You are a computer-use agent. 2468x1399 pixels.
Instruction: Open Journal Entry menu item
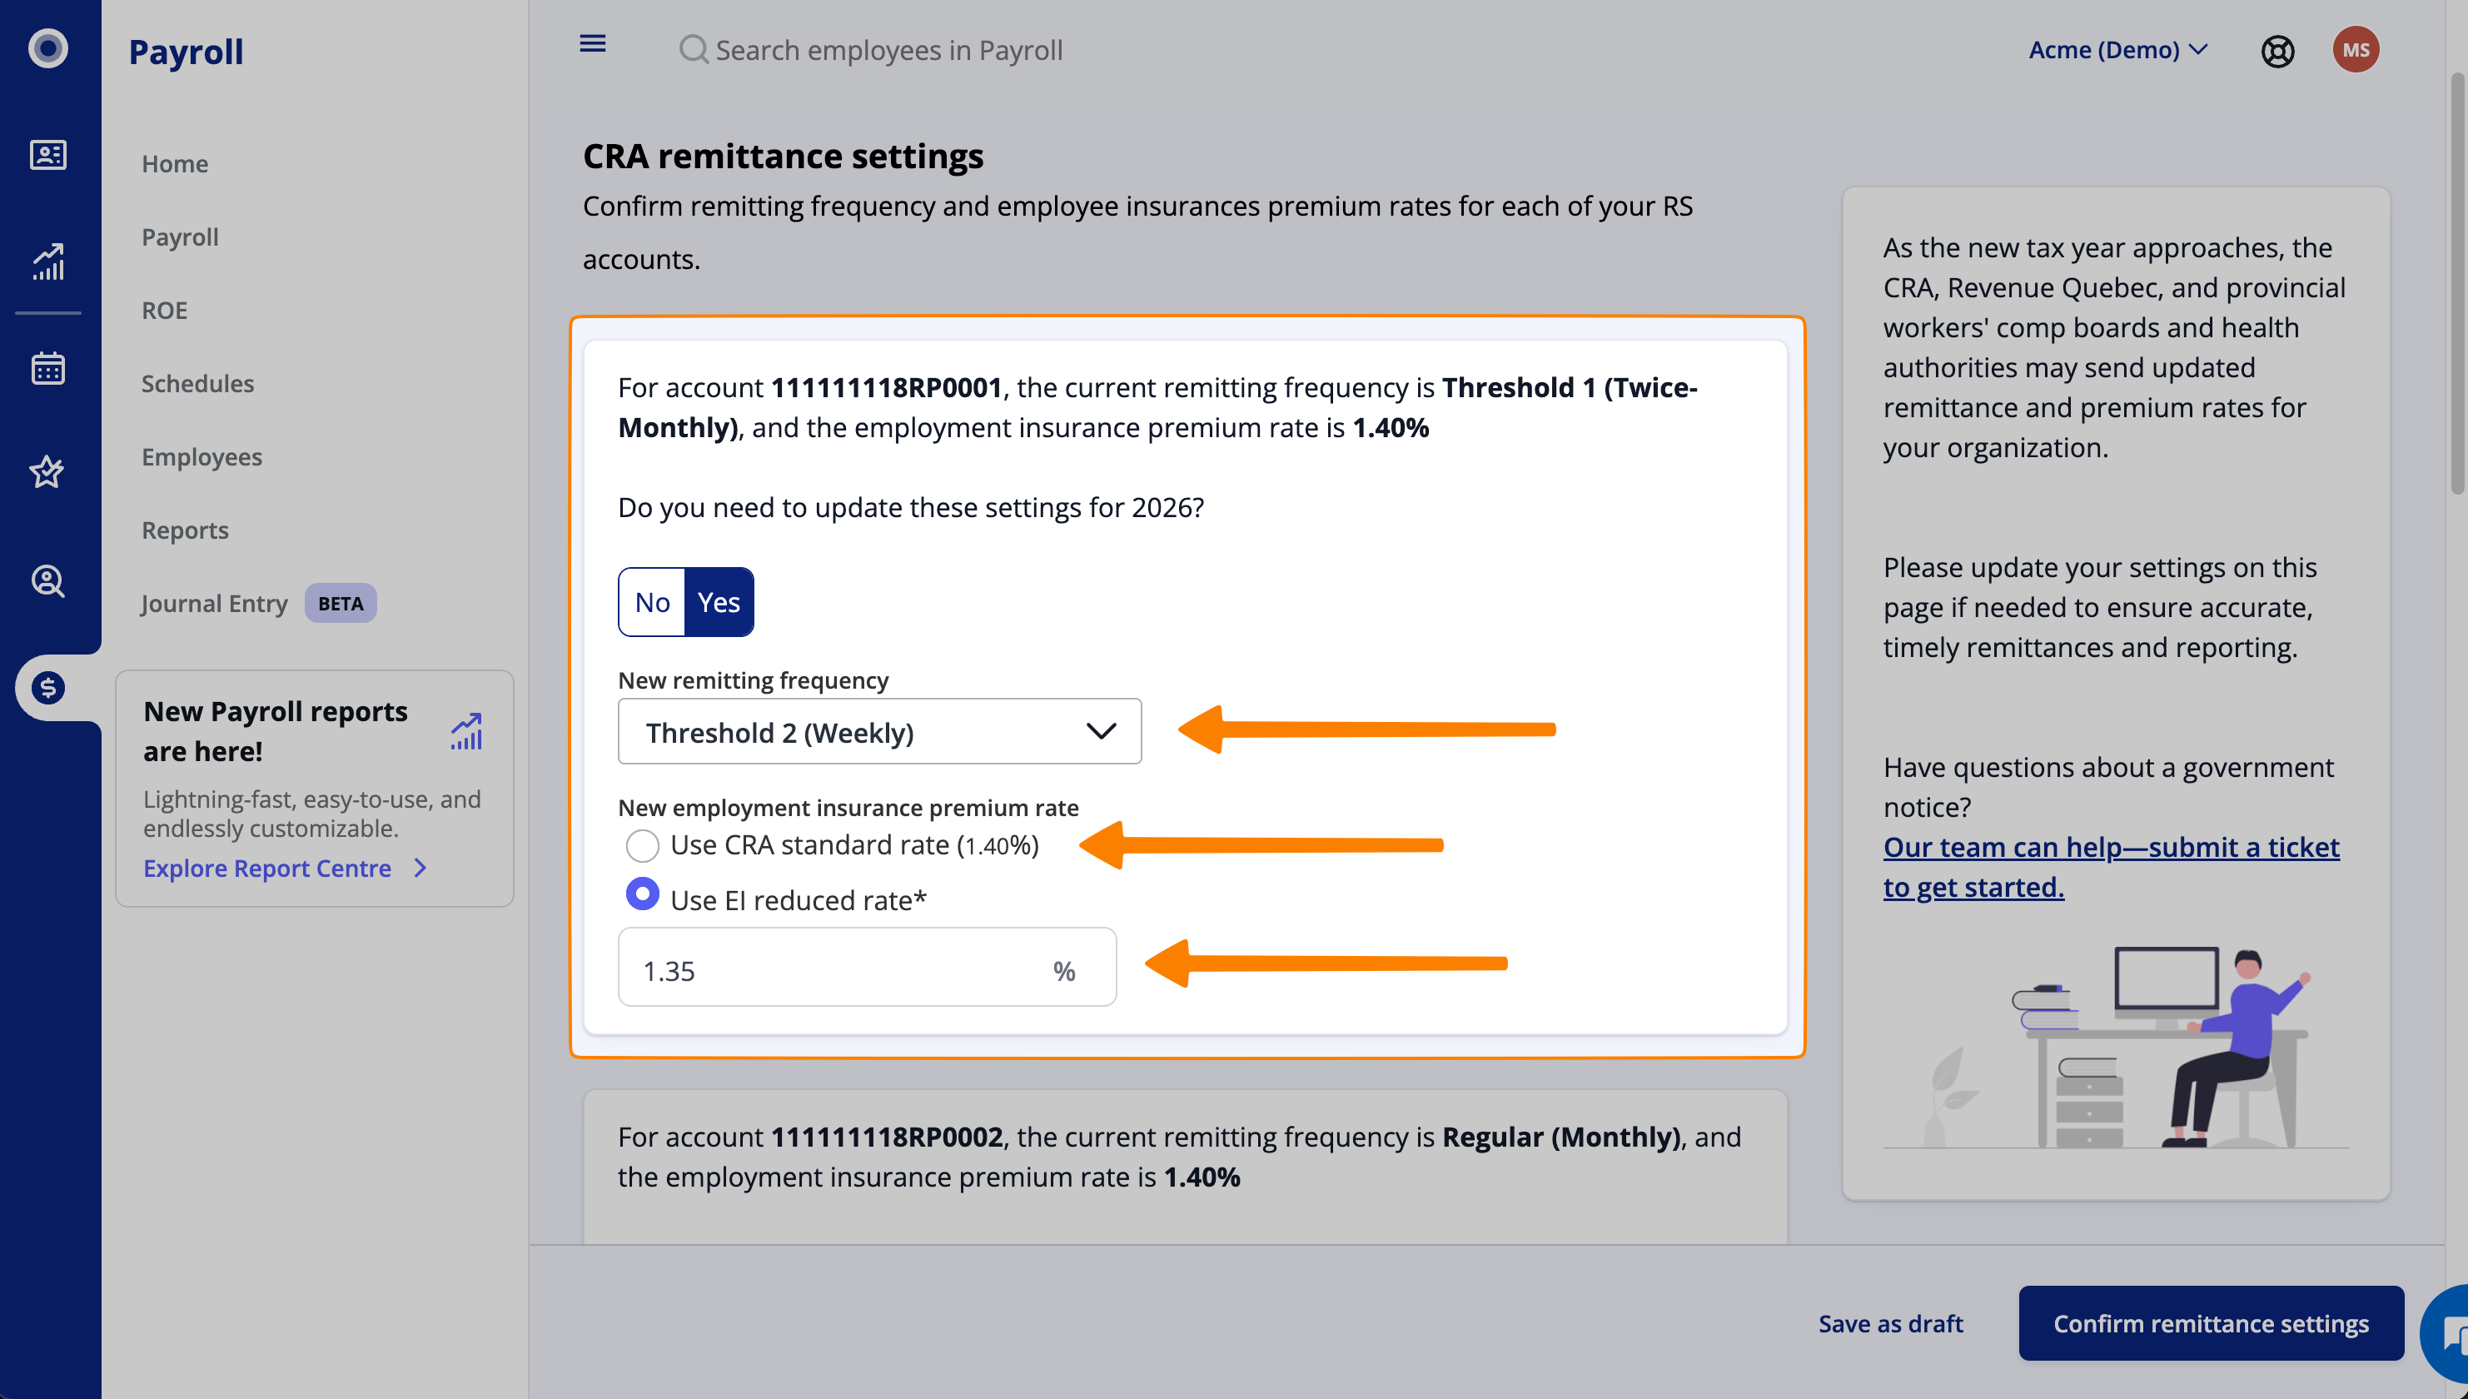click(214, 604)
